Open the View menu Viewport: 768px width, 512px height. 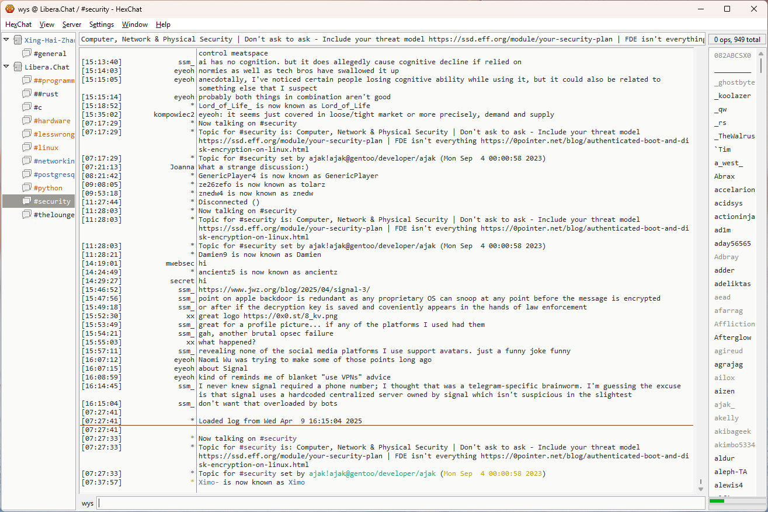pos(47,25)
